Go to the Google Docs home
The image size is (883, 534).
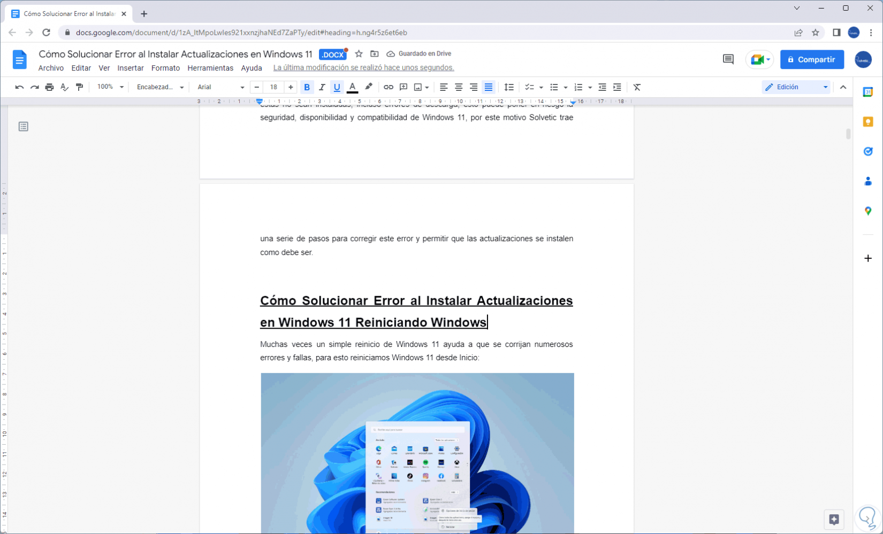point(20,59)
